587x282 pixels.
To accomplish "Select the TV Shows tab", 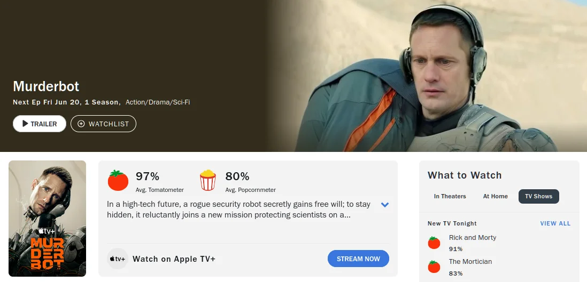I will (539, 197).
